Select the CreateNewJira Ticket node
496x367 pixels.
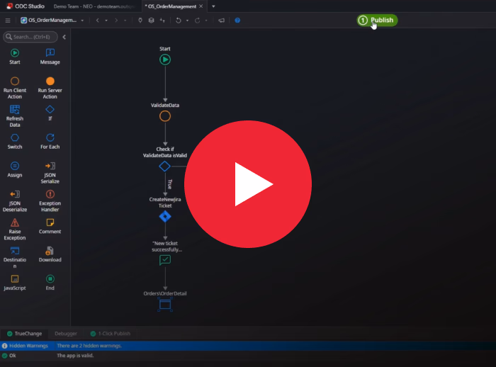[x=165, y=217]
